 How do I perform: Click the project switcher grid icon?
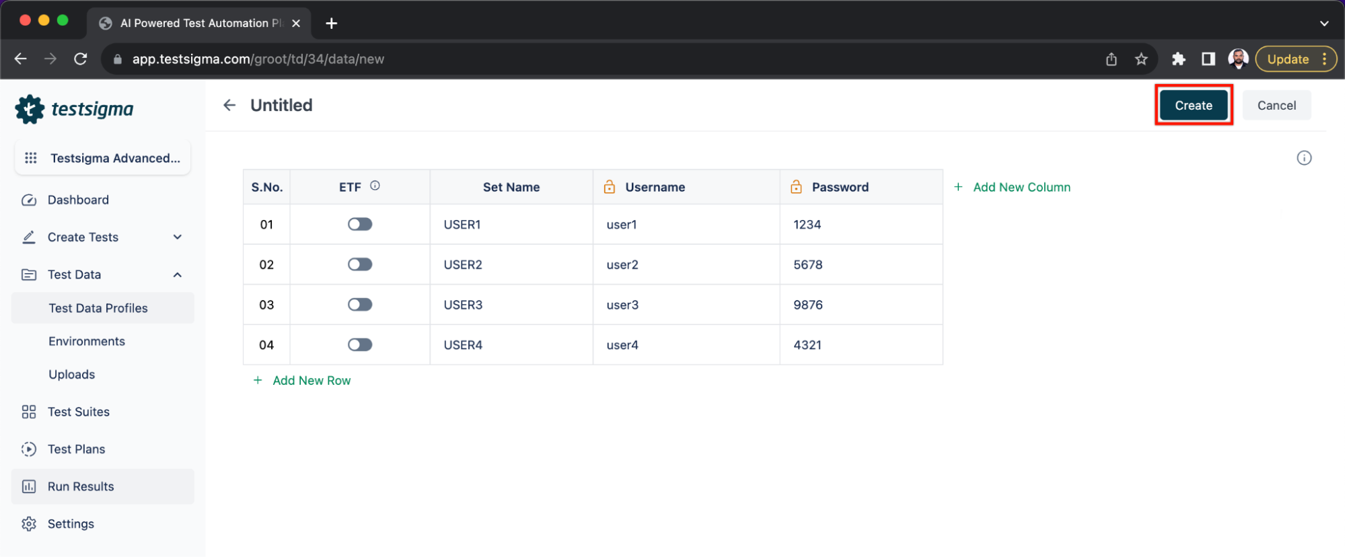pyautogui.click(x=31, y=158)
